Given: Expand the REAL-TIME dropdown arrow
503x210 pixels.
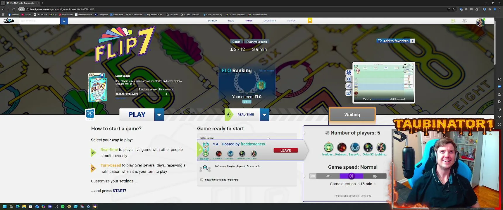Looking at the screenshot, I should (x=264, y=115).
